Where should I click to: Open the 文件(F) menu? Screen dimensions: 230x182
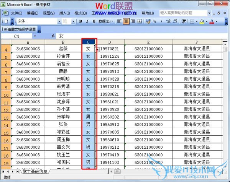point(16,13)
